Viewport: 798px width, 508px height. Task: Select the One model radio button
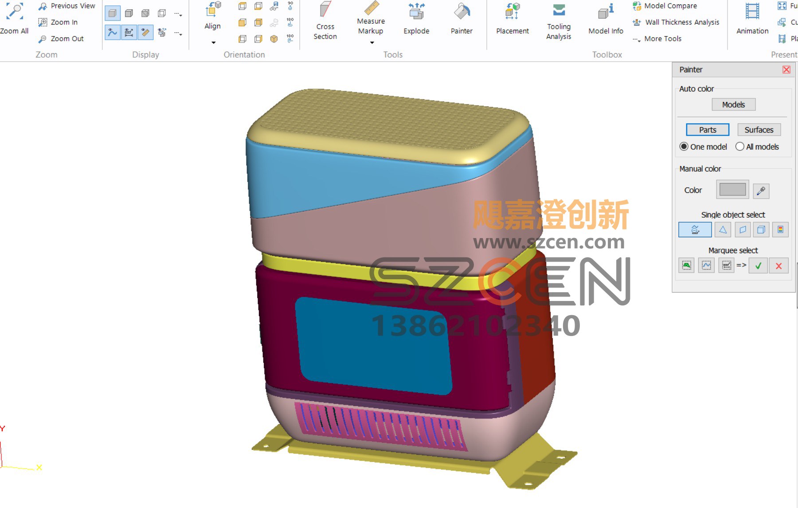point(684,147)
